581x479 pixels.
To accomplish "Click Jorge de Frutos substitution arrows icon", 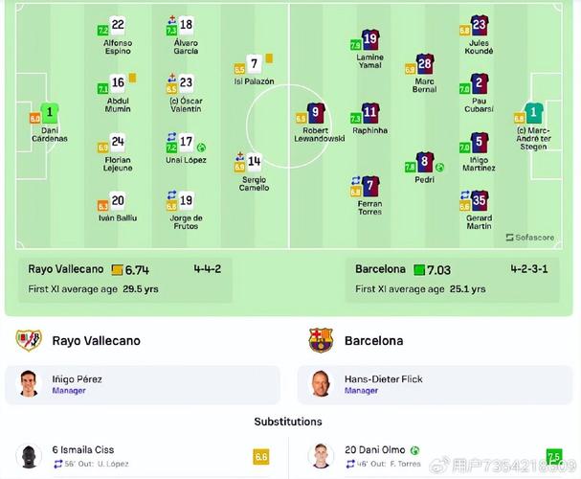I will (171, 194).
